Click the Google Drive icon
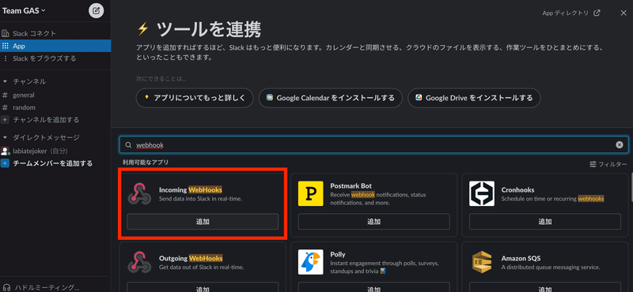 [x=419, y=98]
